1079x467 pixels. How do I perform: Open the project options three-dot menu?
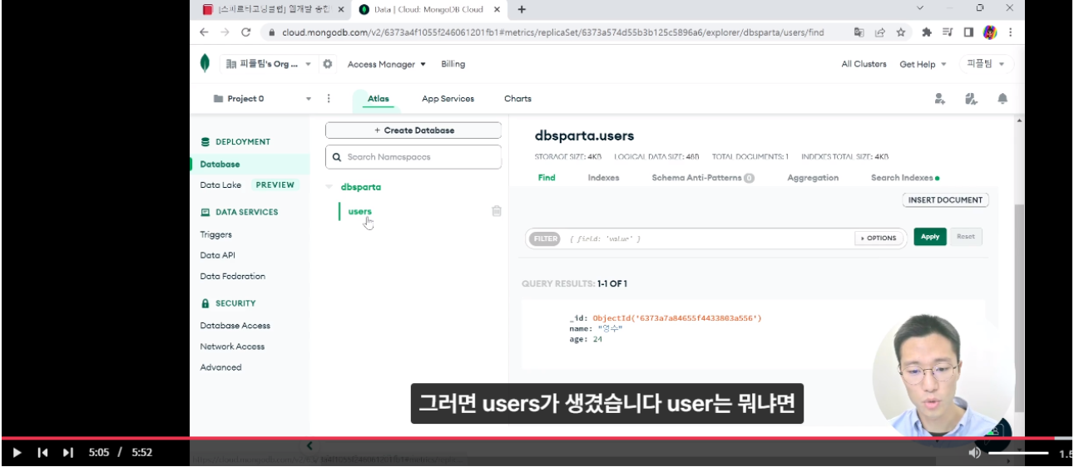point(329,98)
